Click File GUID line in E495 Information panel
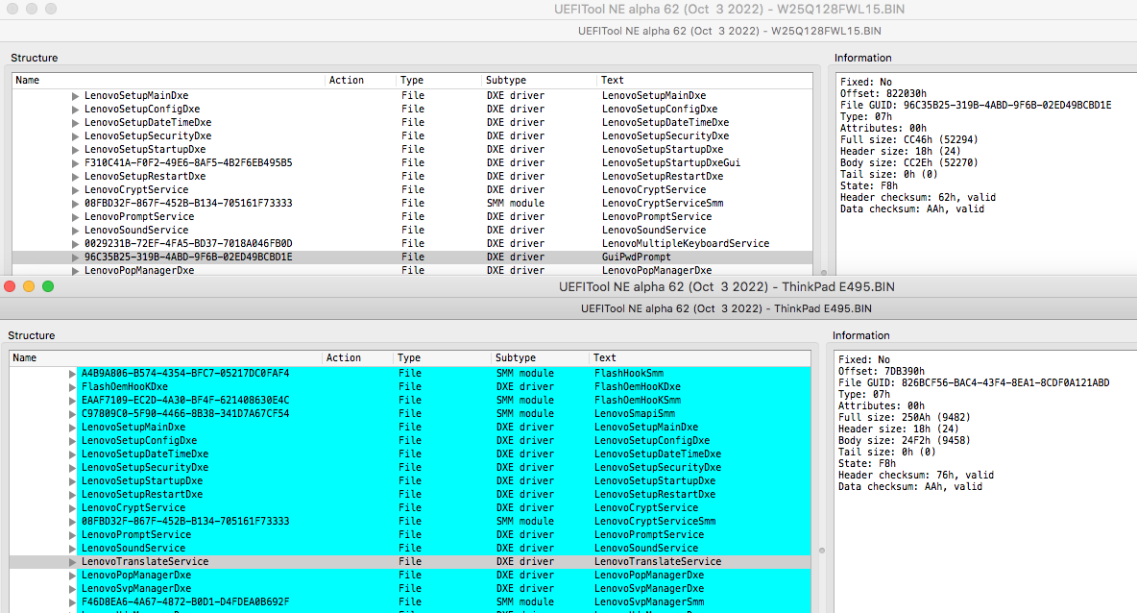 point(973,383)
